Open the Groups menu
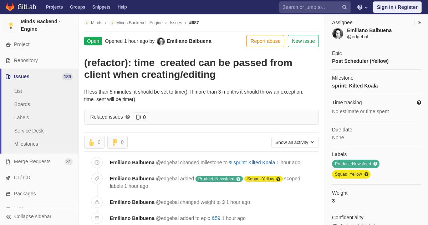The height and width of the screenshot is (225, 428). point(77,7)
